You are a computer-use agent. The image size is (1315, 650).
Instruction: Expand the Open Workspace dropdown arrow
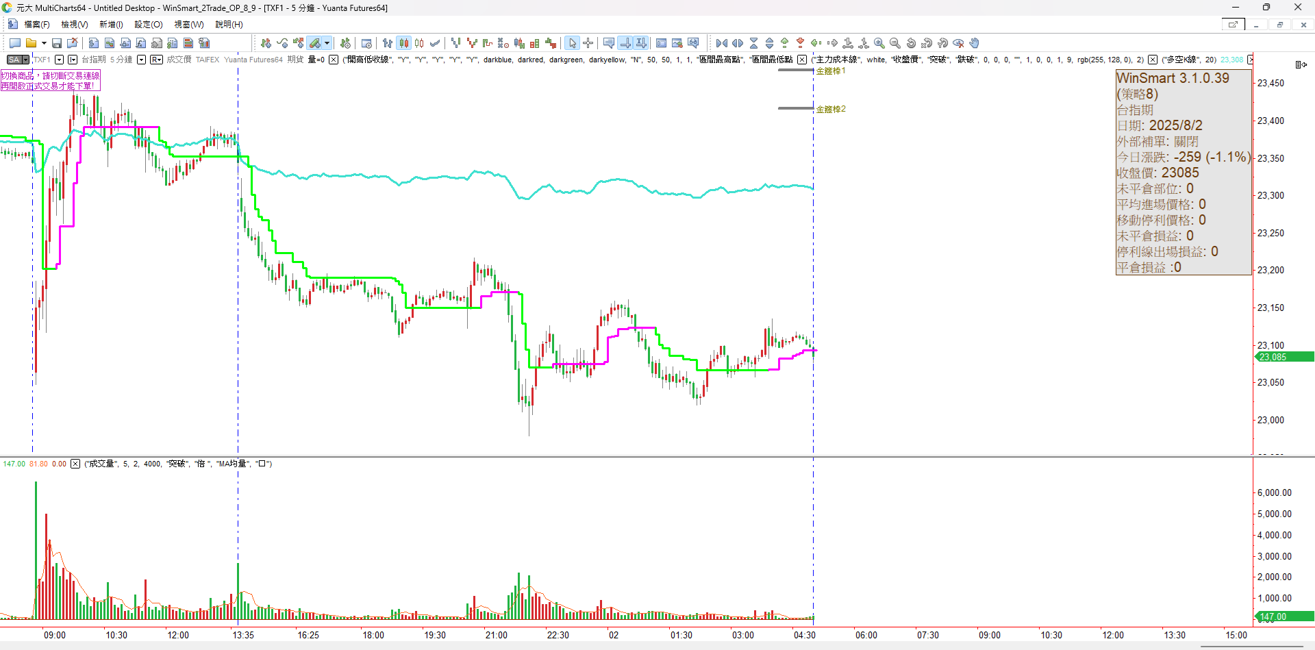pos(44,43)
